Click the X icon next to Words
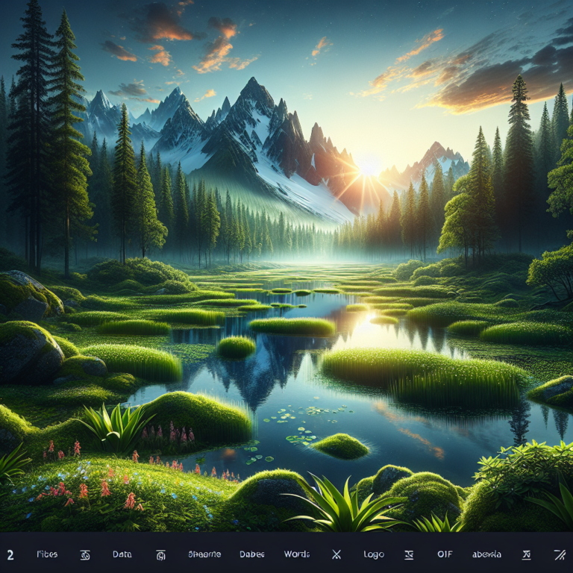 click(x=336, y=554)
